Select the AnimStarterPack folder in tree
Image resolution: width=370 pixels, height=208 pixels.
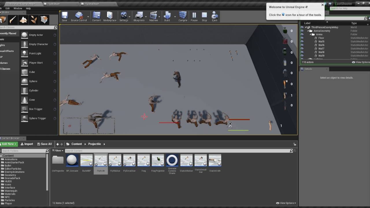click(x=14, y=162)
